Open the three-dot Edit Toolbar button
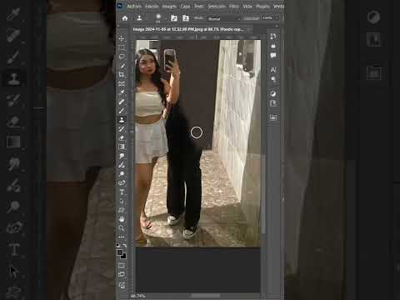Viewport: 400px width, 300px height. pos(122,237)
